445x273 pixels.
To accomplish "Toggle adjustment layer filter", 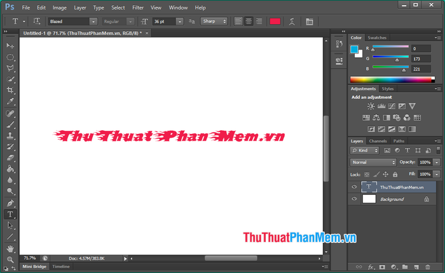I will click(397, 150).
